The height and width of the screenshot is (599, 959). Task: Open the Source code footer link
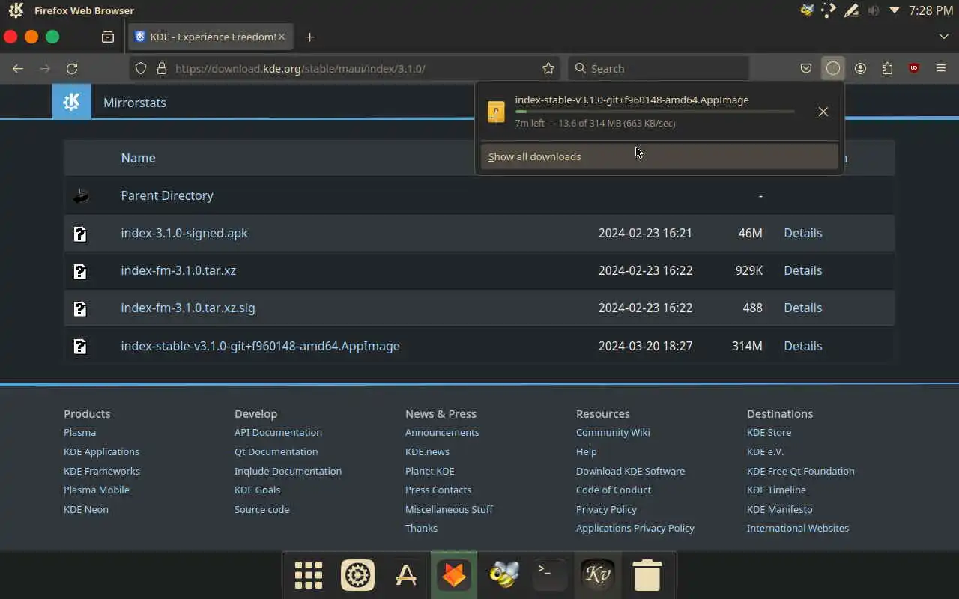coord(261,509)
